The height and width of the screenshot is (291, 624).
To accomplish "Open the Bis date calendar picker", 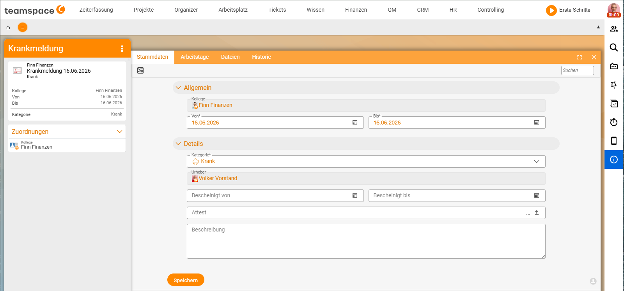I will pyautogui.click(x=537, y=123).
